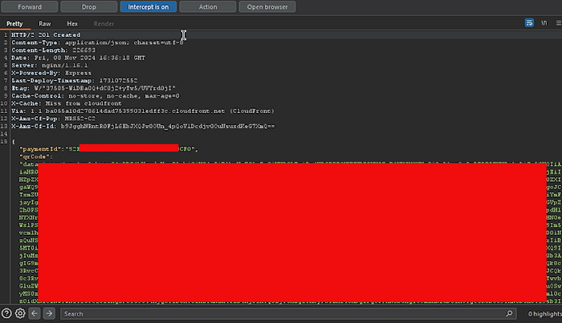Click the Date header line
The image size is (562, 323).
(x=78, y=58)
